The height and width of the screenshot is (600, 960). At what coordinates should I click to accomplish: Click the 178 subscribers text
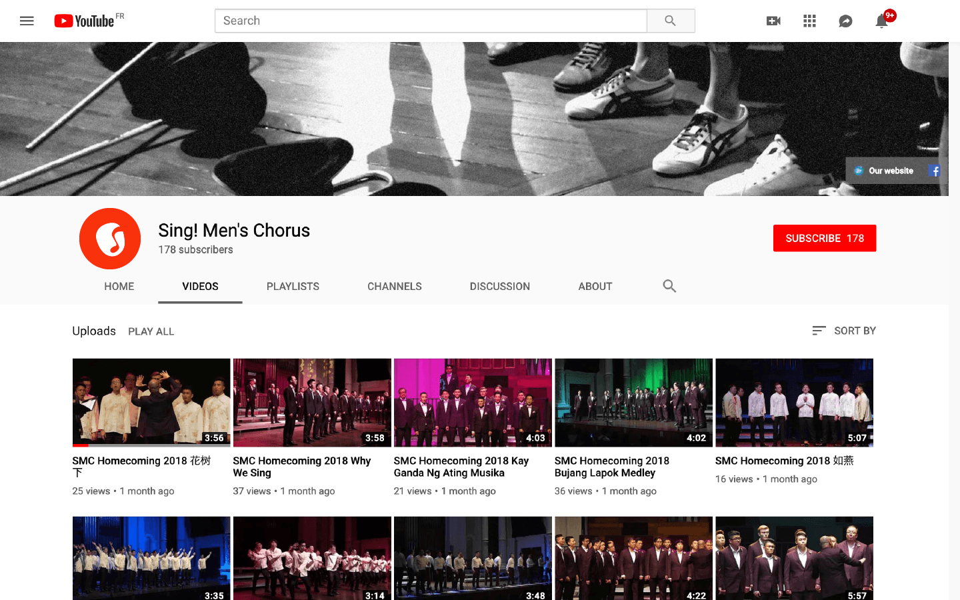coord(195,250)
